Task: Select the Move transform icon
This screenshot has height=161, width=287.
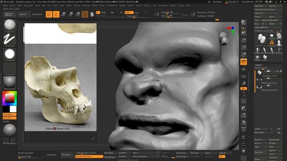Action: pos(63,14)
